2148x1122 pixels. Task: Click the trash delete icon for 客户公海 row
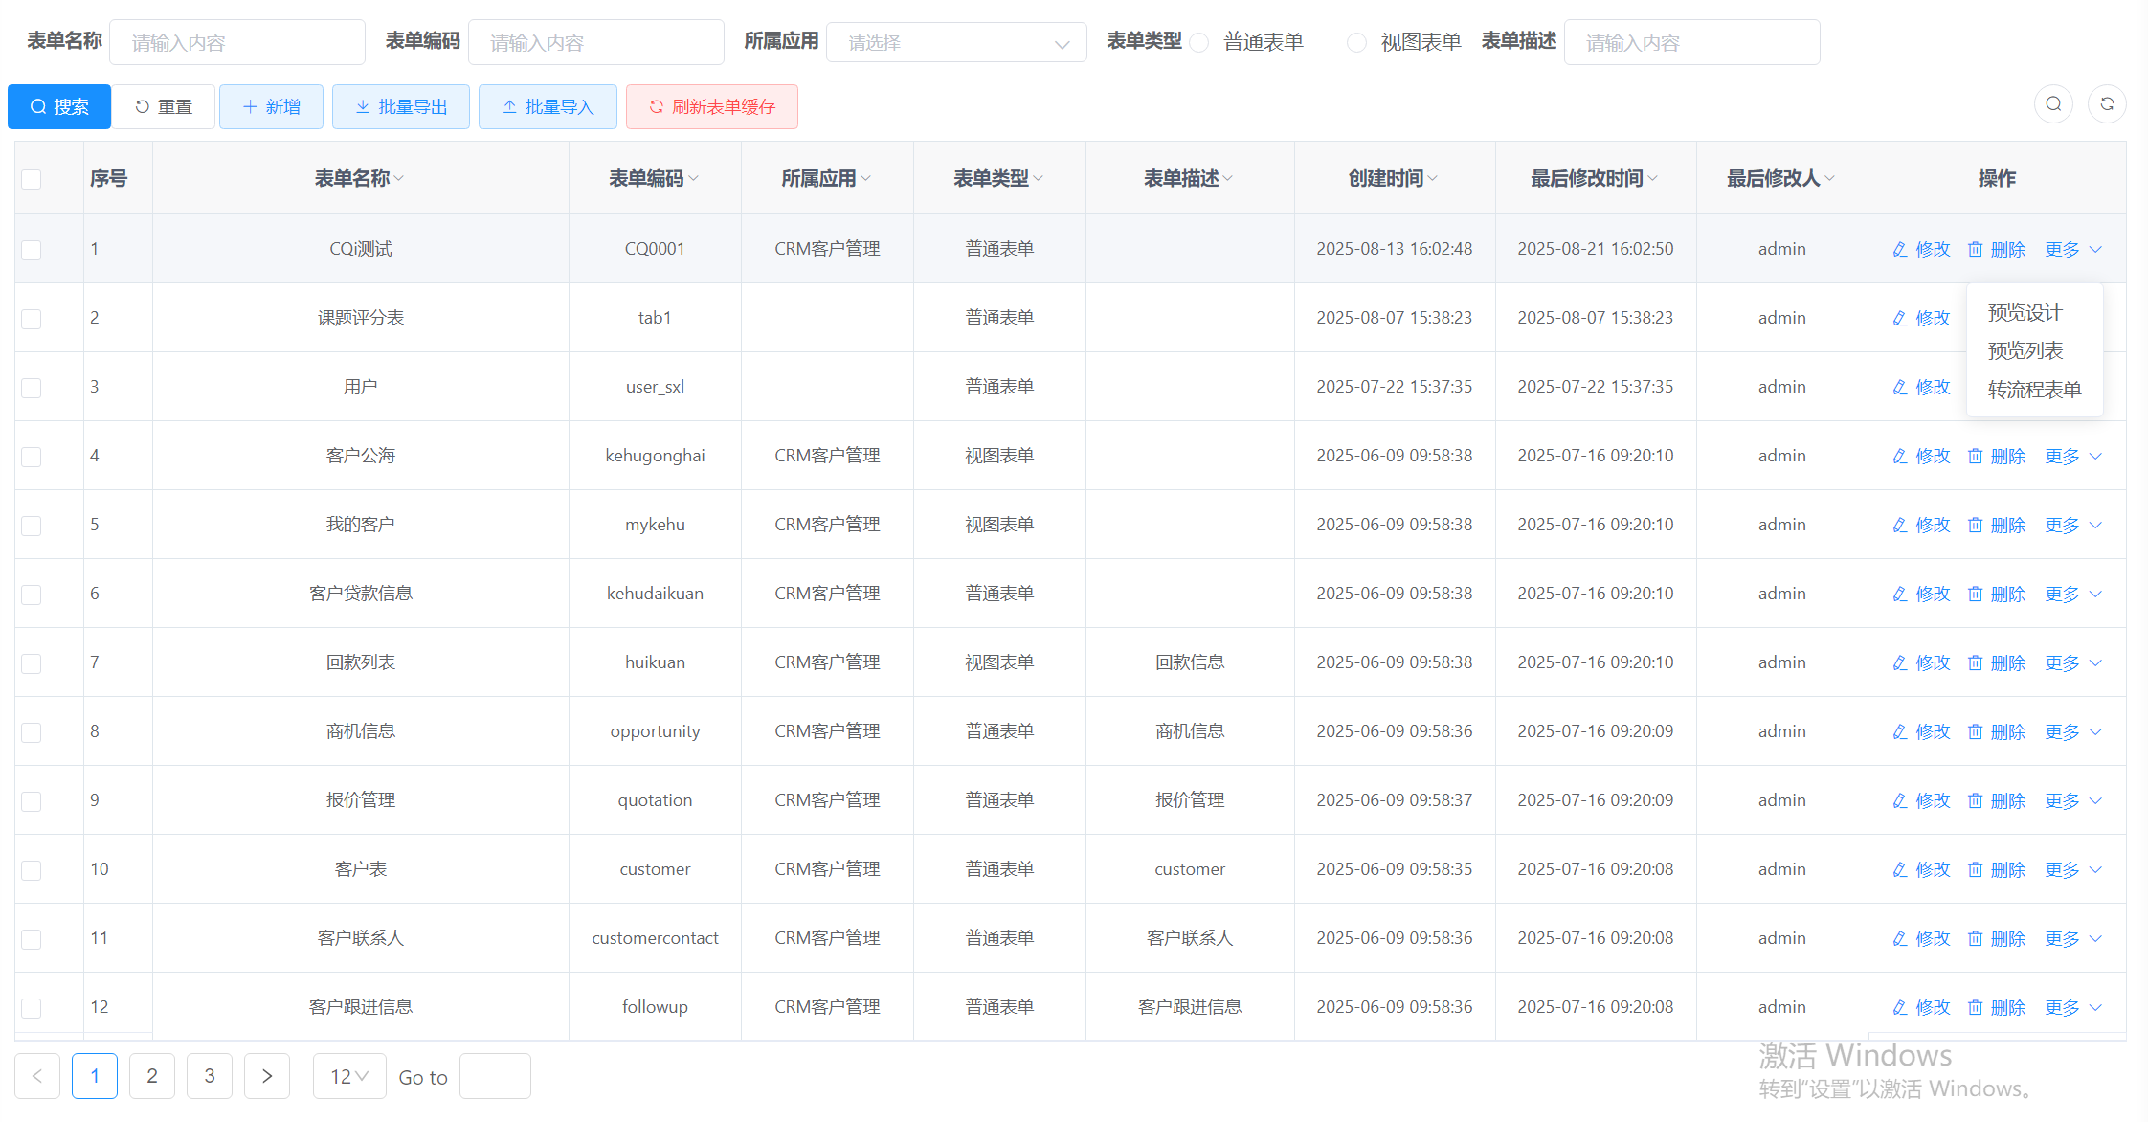(1975, 457)
